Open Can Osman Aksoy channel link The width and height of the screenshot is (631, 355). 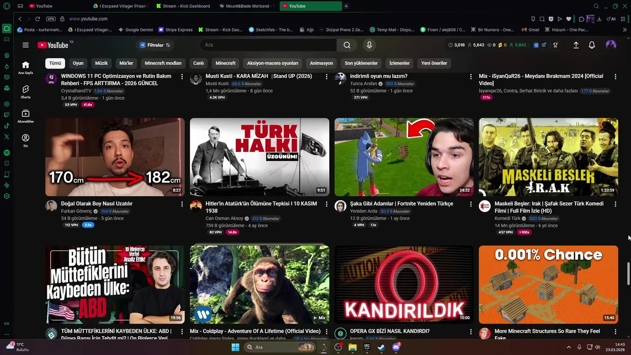point(224,218)
